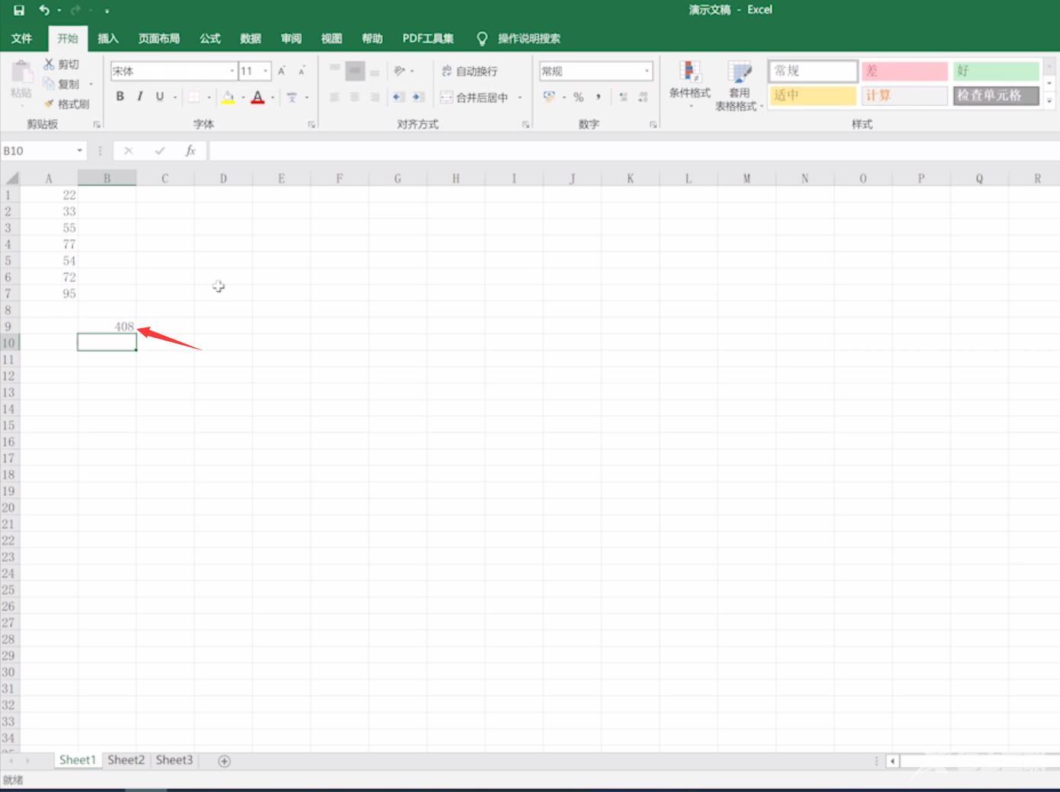Click the Copy icon
1060x792 pixels.
coord(49,84)
